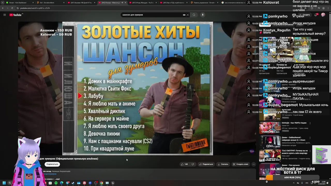331x186 pixels.
Task: Show hidden system tray icons
Action: click(294, 183)
